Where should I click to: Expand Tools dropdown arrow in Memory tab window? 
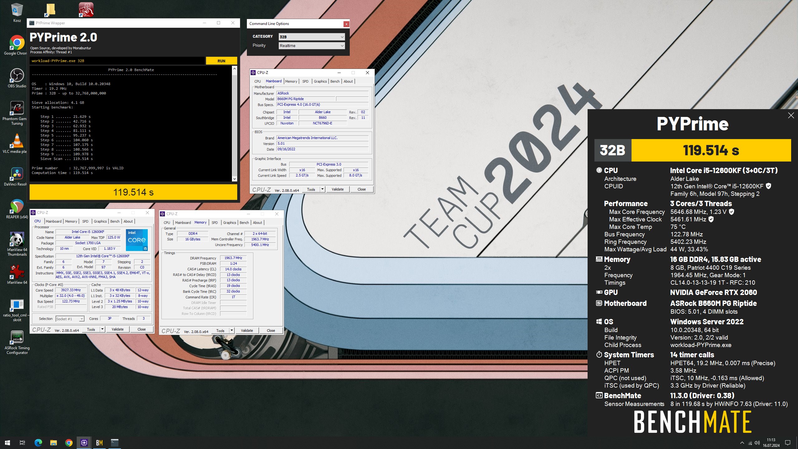coord(231,331)
